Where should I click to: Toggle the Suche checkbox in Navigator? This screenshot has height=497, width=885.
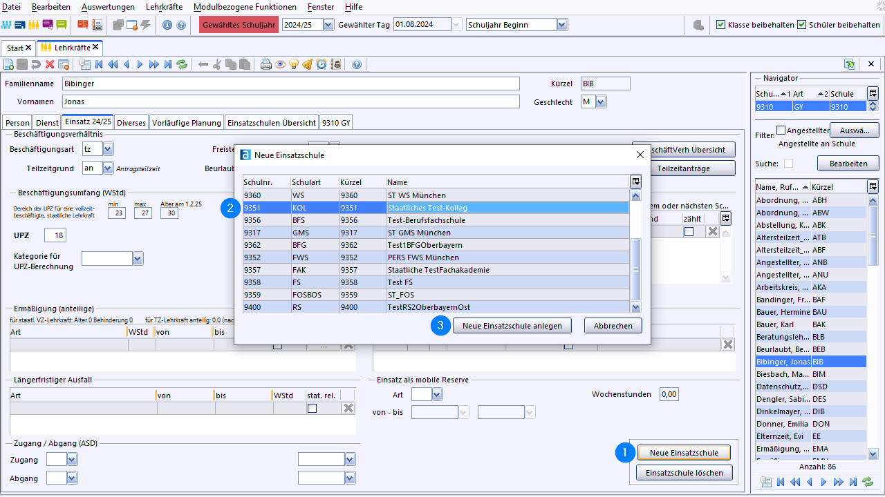788,164
